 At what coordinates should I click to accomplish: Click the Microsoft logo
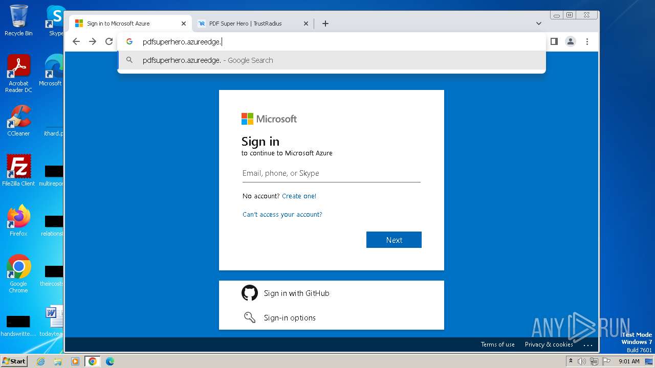(x=269, y=119)
